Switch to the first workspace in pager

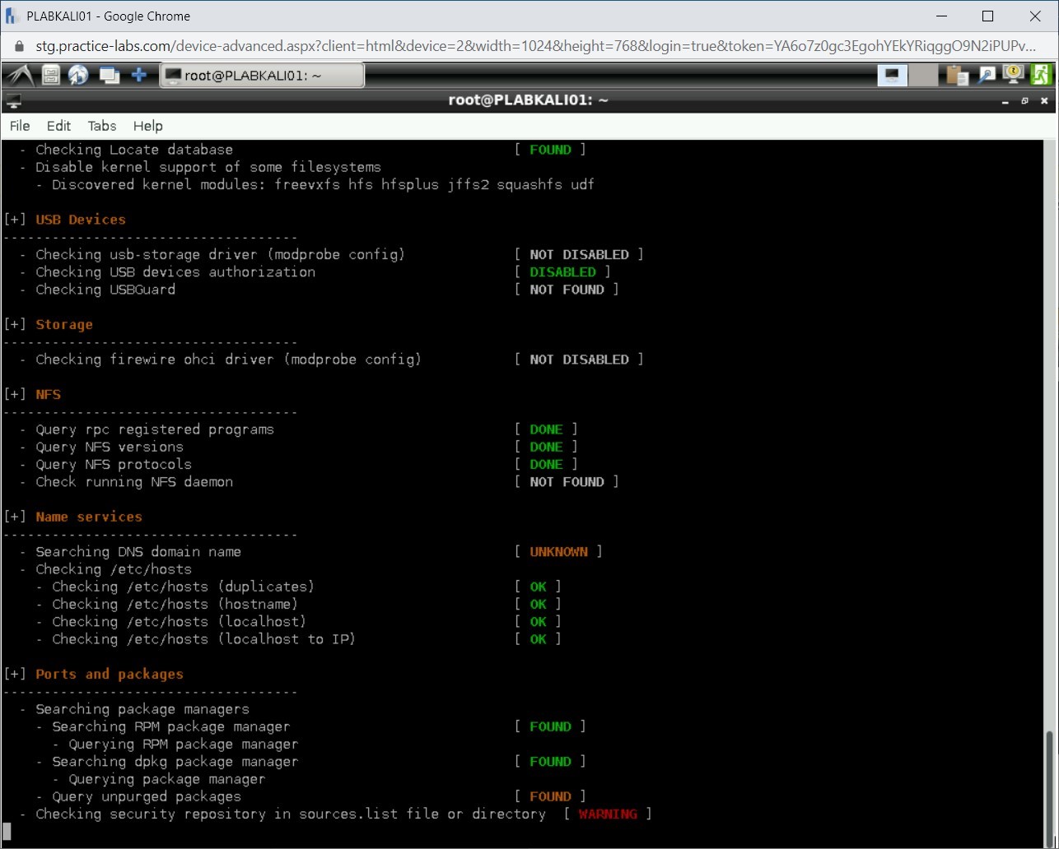892,76
